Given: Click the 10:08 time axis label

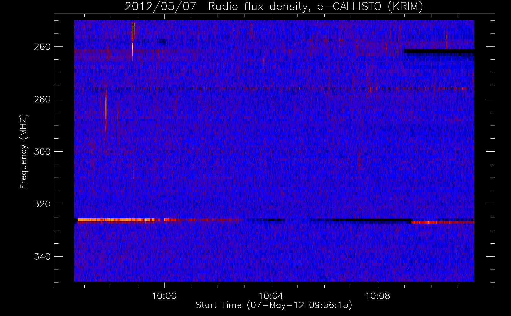Looking at the screenshot, I should point(378,296).
